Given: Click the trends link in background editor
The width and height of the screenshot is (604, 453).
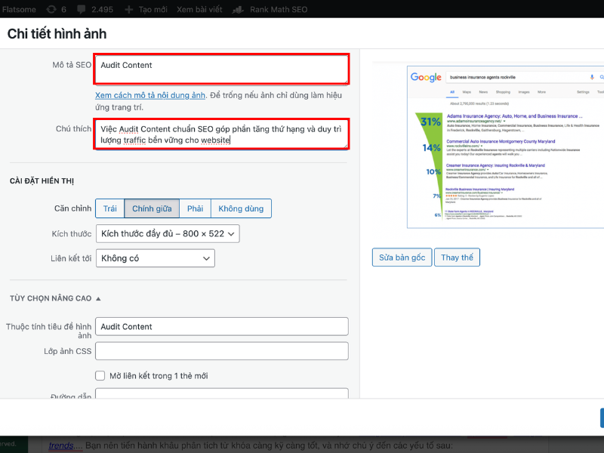Looking at the screenshot, I should click(61, 445).
